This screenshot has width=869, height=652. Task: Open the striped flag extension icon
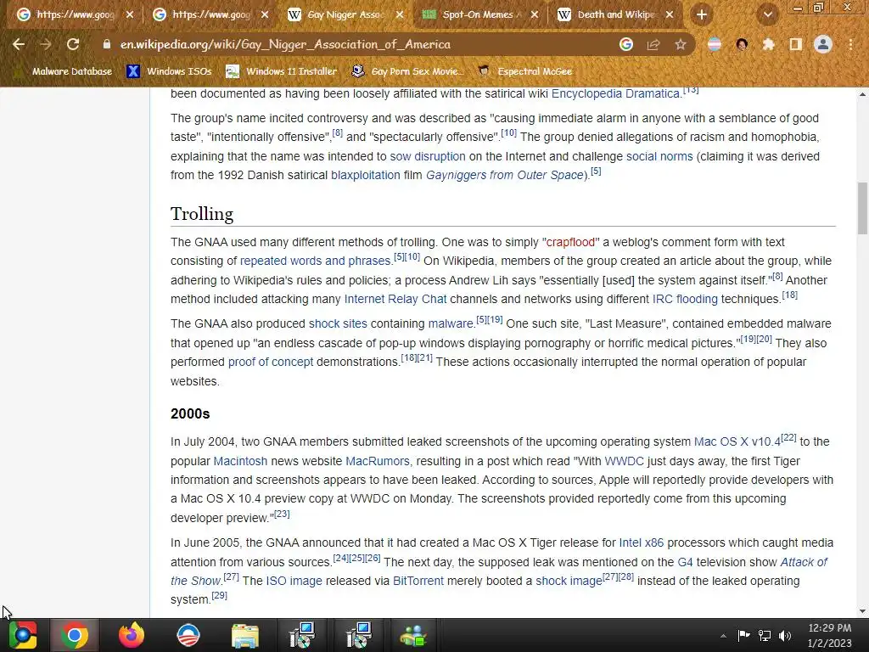tap(715, 44)
